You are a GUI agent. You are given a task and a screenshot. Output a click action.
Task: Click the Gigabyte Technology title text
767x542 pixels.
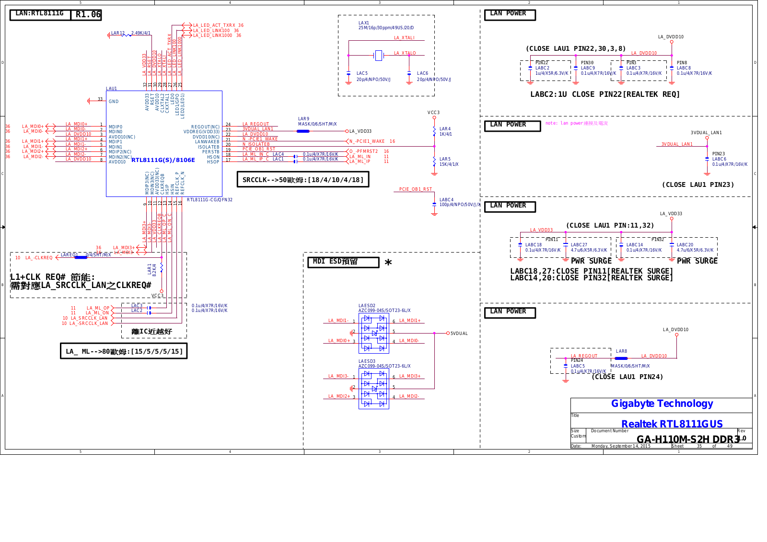pos(662,404)
